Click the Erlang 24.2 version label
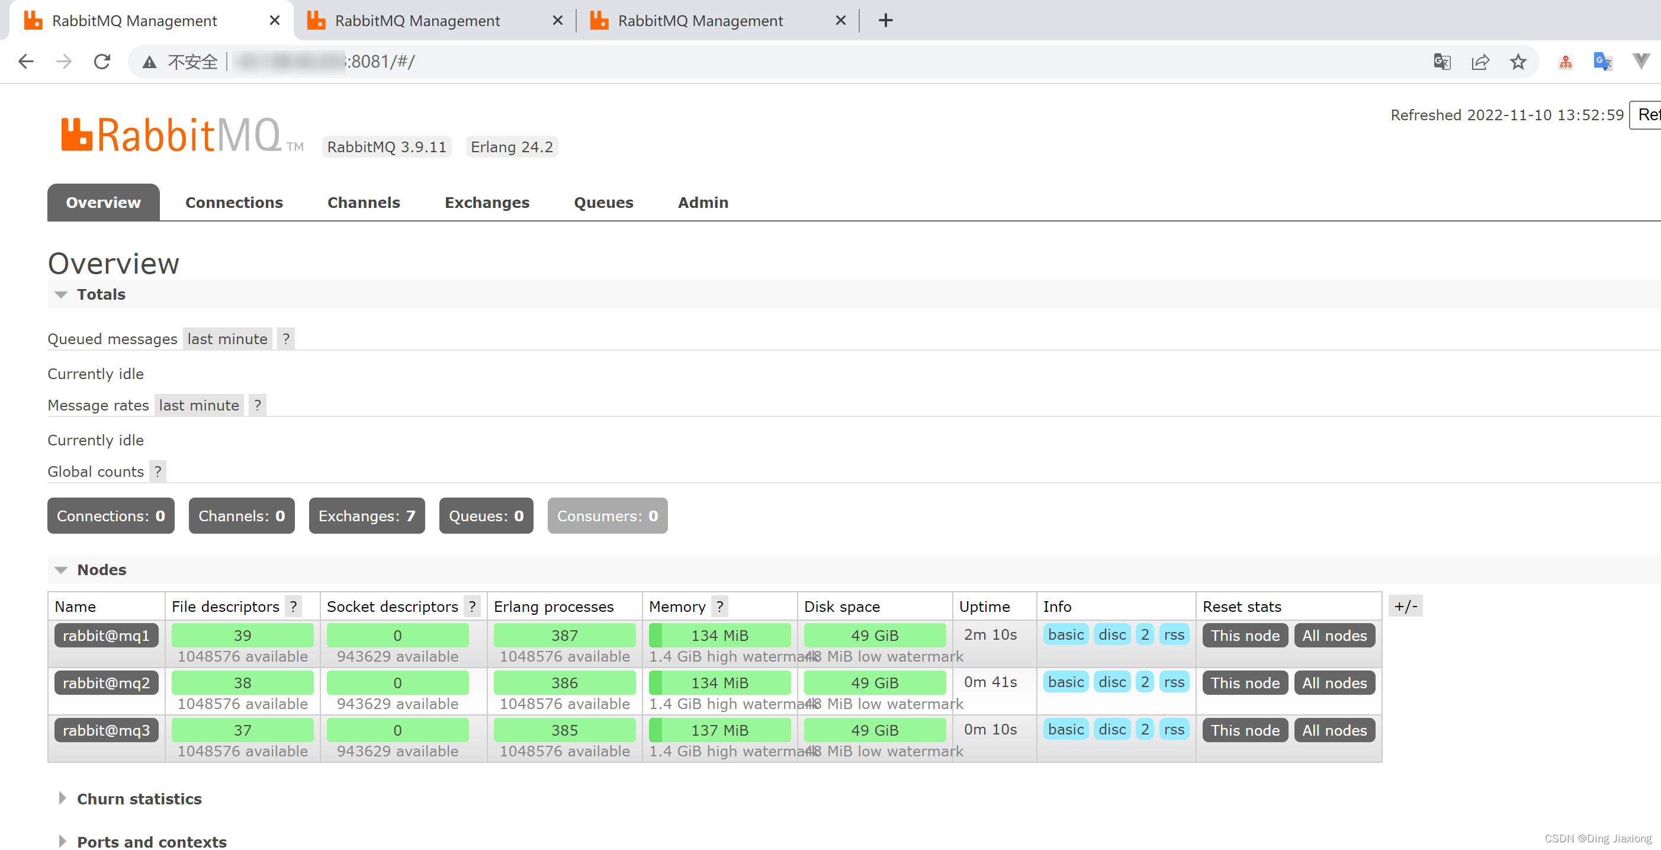 coord(512,146)
